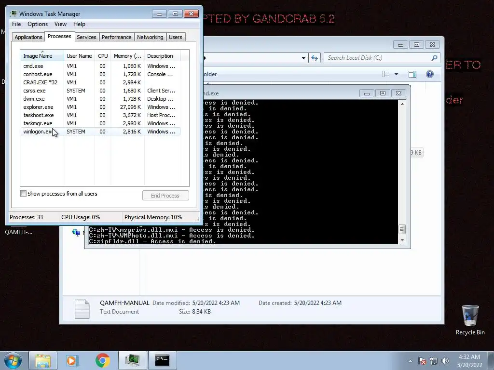The height and width of the screenshot is (370, 494).
Task: Open Explorer's address bar history dropdown
Action: pyautogui.click(x=303, y=58)
